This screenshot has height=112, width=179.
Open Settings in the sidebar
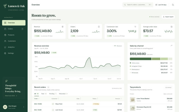coord(14,53)
